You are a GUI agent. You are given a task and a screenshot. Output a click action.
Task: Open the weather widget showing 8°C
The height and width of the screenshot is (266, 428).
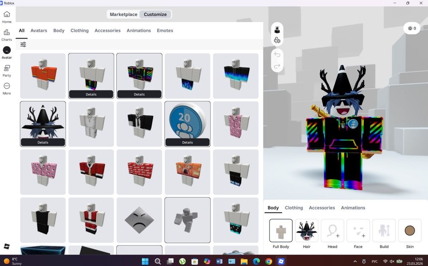coord(13,261)
